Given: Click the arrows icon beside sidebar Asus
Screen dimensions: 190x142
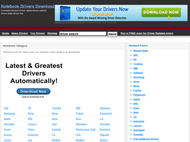Looking at the screenshot, I should point(131,108).
